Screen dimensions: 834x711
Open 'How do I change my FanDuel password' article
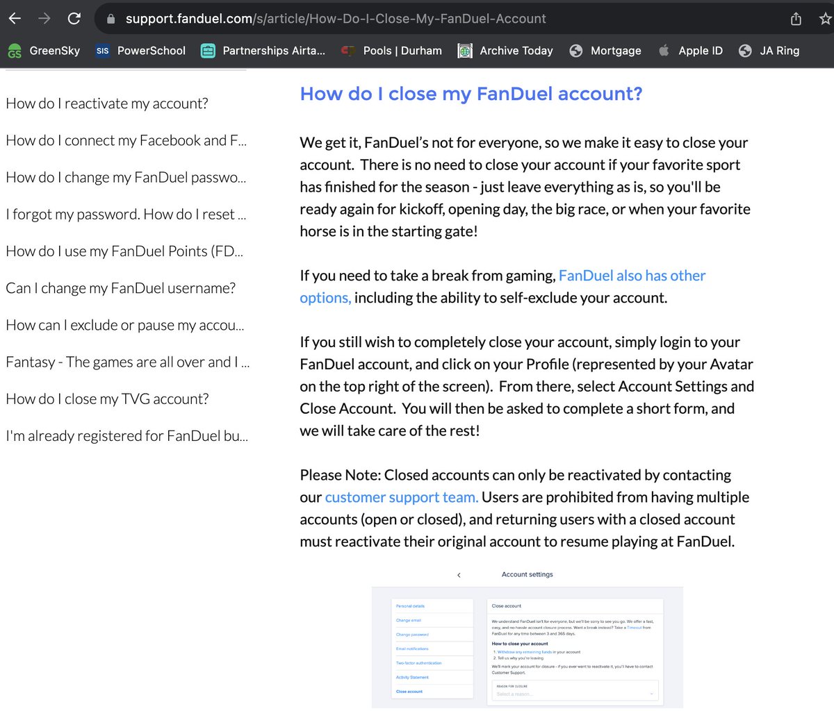[x=126, y=177]
